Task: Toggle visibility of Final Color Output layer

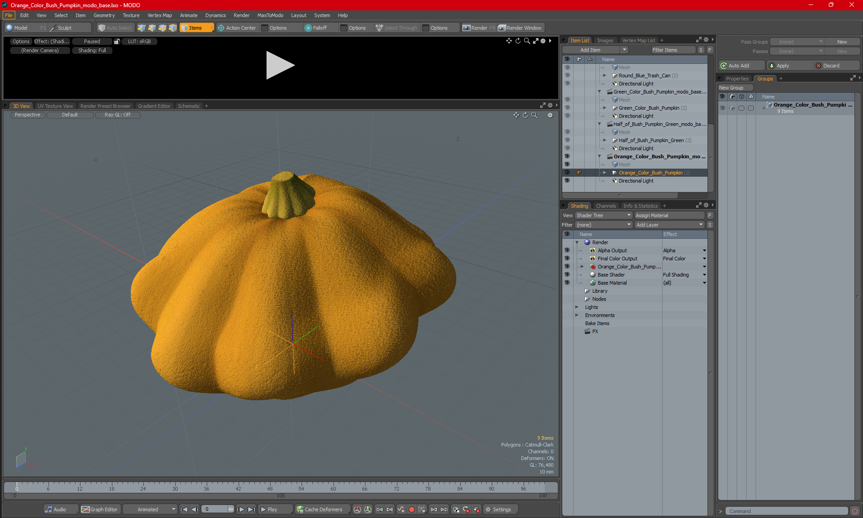Action: 567,259
